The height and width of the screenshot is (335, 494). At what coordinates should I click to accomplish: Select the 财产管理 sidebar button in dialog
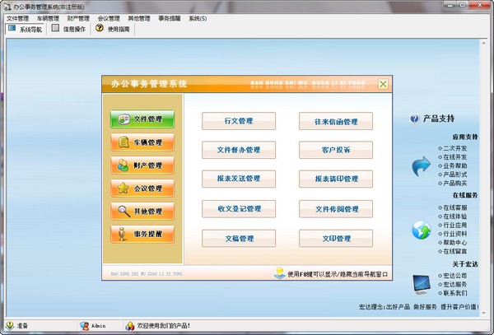click(142, 165)
